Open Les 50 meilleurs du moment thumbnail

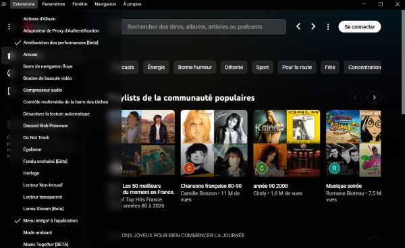click(148, 143)
